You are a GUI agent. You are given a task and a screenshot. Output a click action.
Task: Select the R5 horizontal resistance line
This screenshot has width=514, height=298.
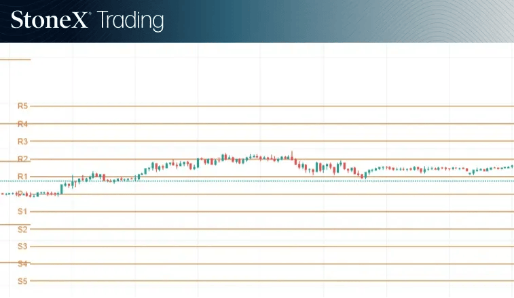[x=272, y=106]
